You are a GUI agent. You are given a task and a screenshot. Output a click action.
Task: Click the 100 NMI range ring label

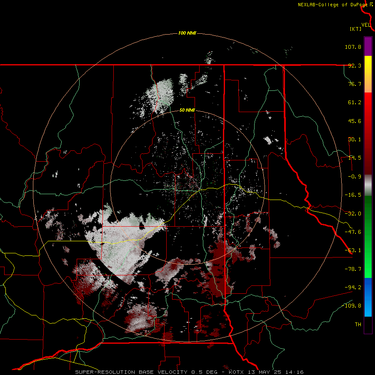[x=187, y=33]
